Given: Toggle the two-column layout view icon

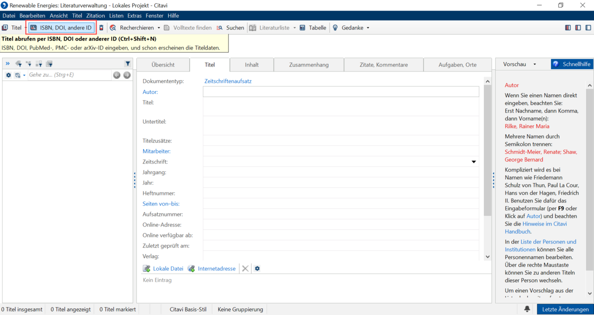Looking at the screenshot, I should pyautogui.click(x=577, y=27).
